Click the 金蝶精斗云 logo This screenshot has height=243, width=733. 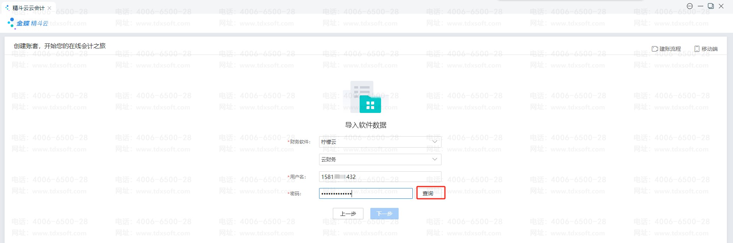pos(28,23)
